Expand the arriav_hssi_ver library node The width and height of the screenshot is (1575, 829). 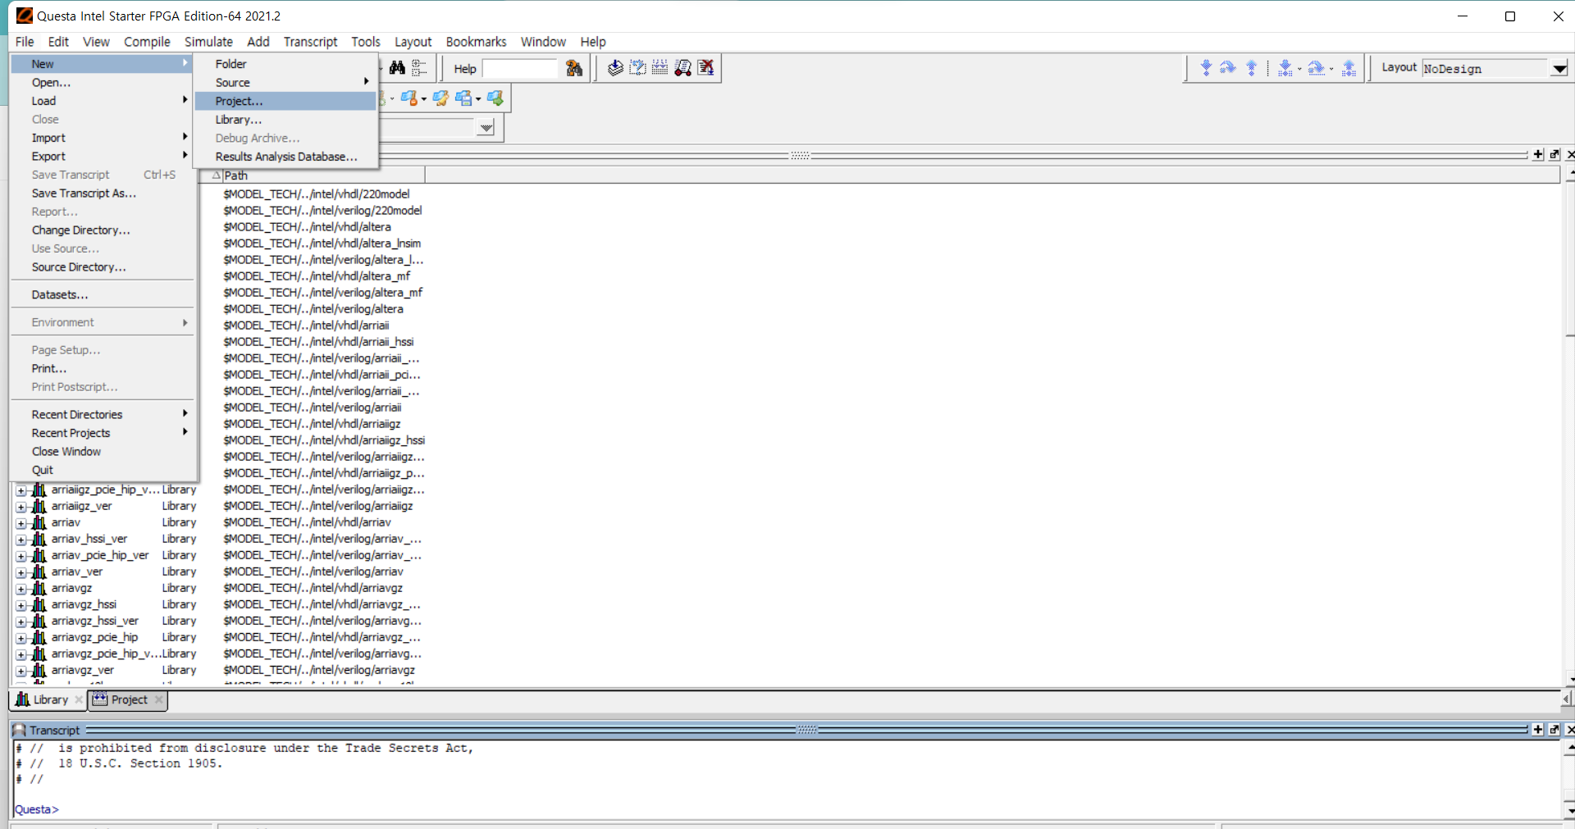point(21,540)
